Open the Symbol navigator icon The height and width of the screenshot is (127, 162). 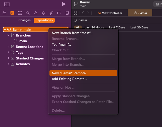20,13
